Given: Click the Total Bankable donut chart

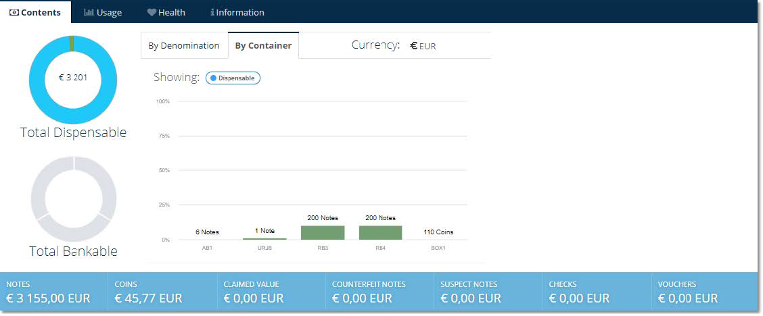Looking at the screenshot, I should coord(73,198).
